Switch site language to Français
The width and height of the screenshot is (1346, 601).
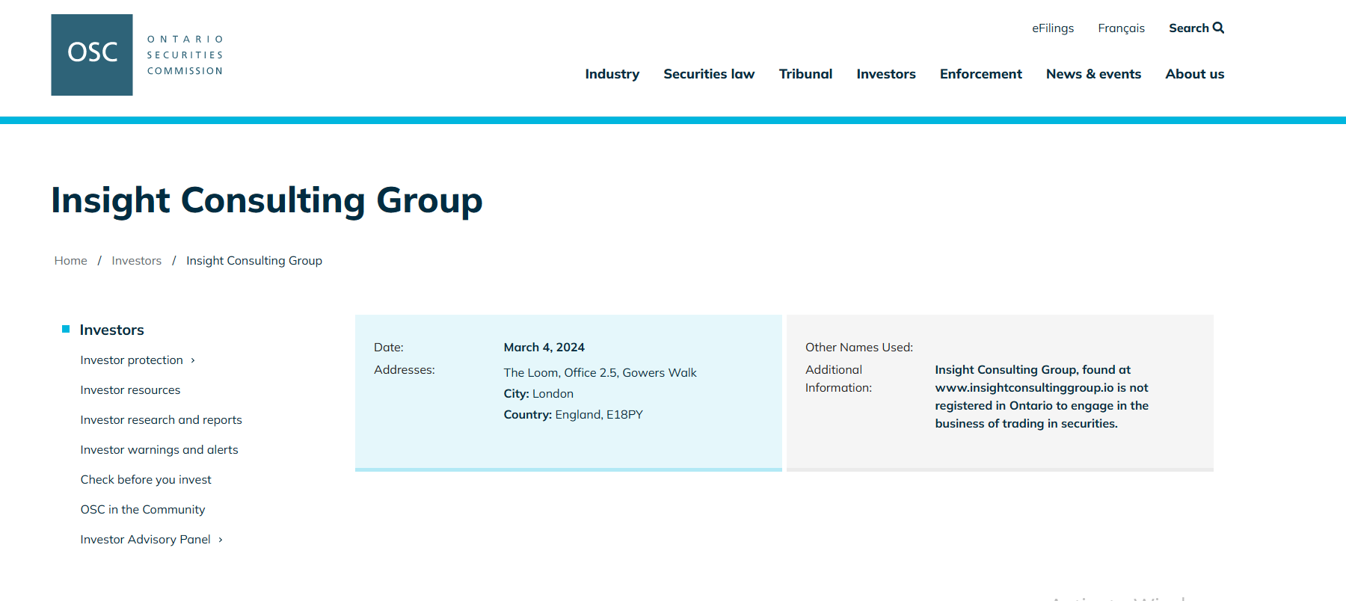(x=1121, y=28)
